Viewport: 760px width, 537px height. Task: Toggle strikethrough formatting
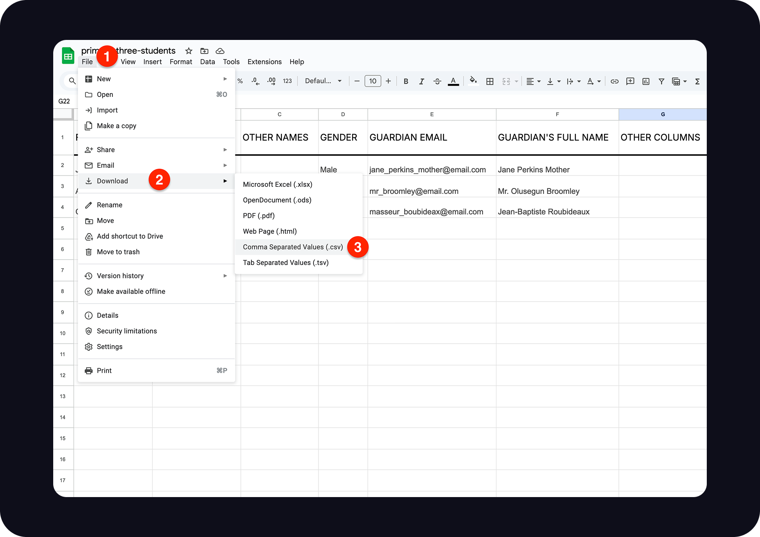(437, 81)
